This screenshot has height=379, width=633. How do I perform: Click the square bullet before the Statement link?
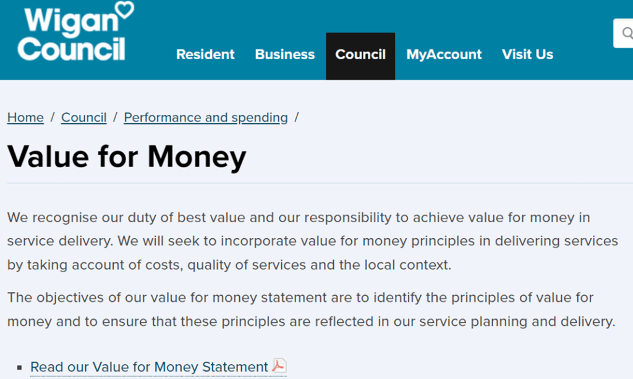[x=20, y=367]
